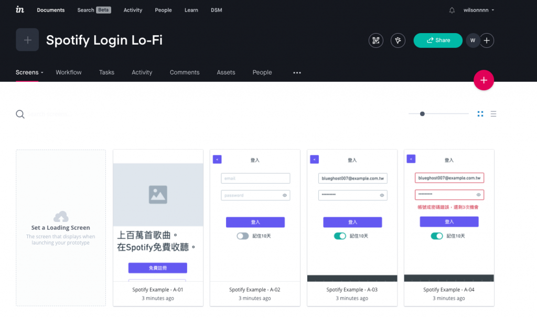Open the Documents menu

[51, 10]
